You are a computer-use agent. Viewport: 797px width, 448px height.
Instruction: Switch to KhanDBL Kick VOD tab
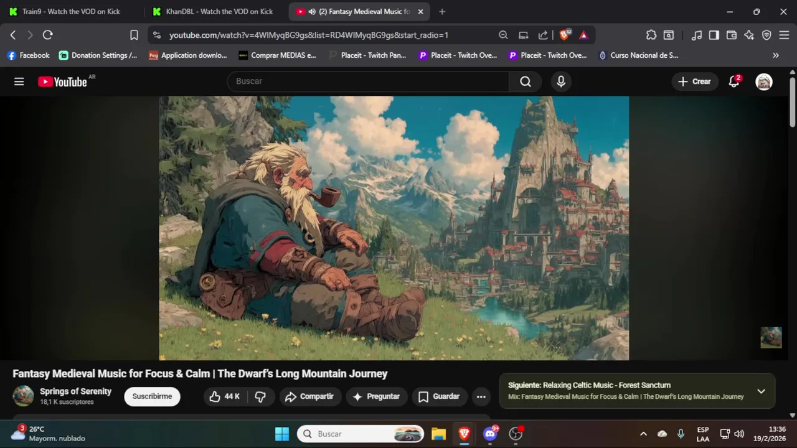pos(213,11)
